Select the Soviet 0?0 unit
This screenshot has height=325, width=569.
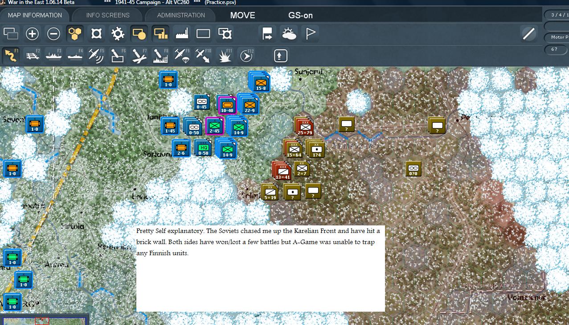pyautogui.click(x=413, y=169)
